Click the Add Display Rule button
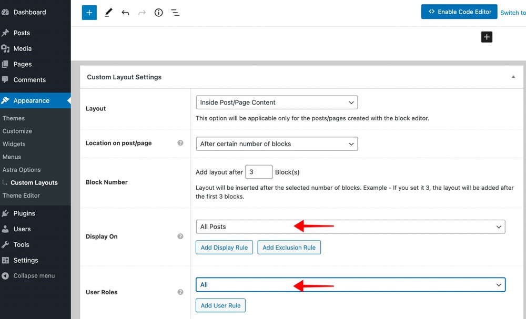 click(x=224, y=247)
